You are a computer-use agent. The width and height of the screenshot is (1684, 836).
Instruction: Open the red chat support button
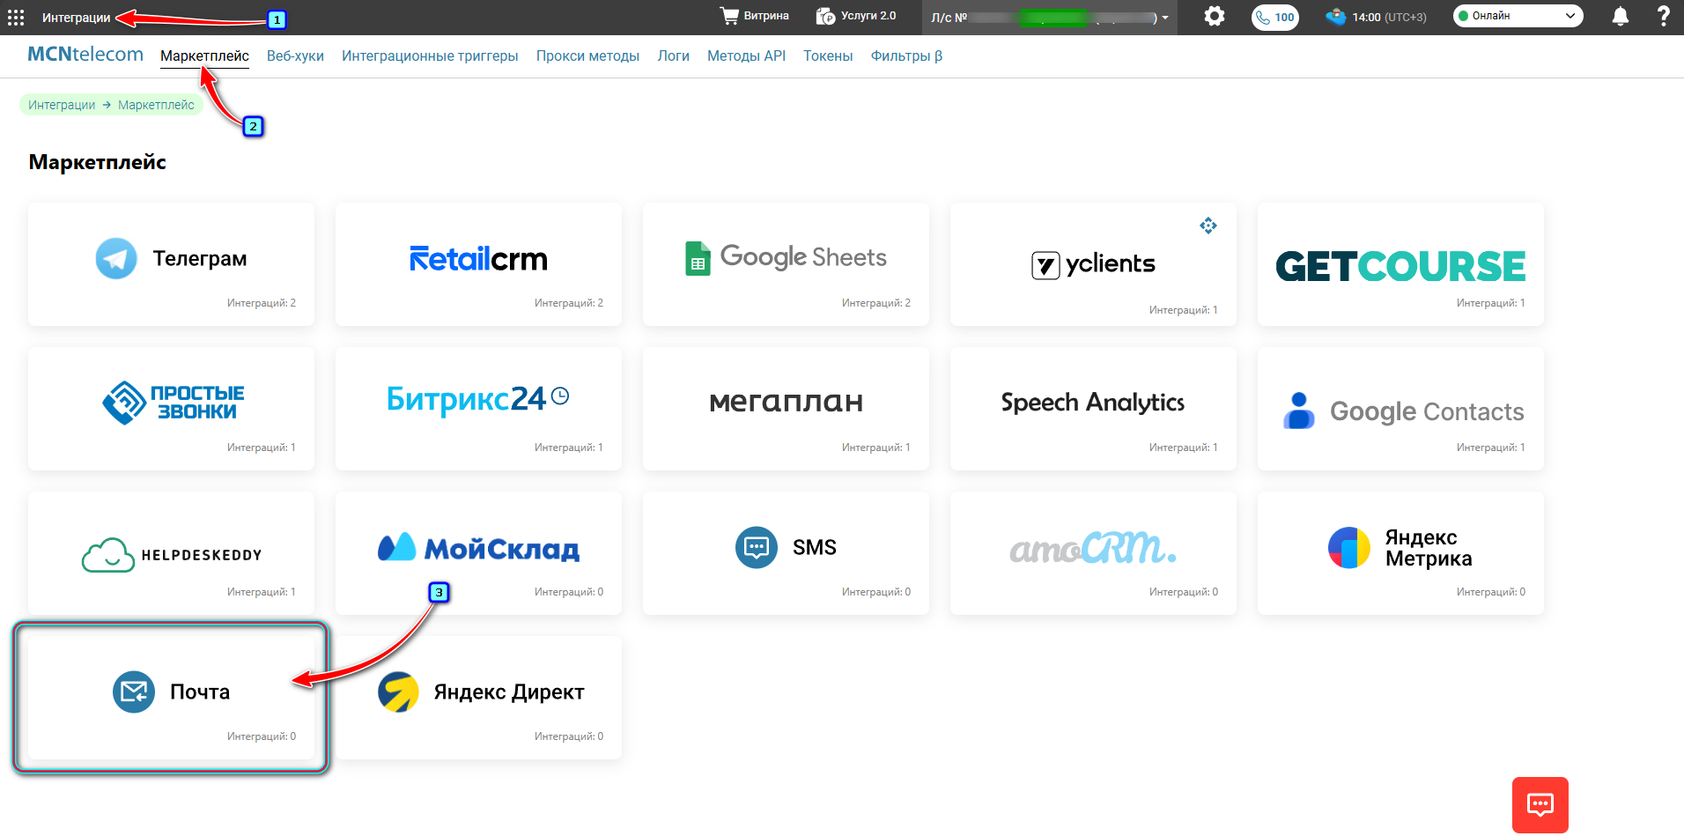(x=1540, y=804)
